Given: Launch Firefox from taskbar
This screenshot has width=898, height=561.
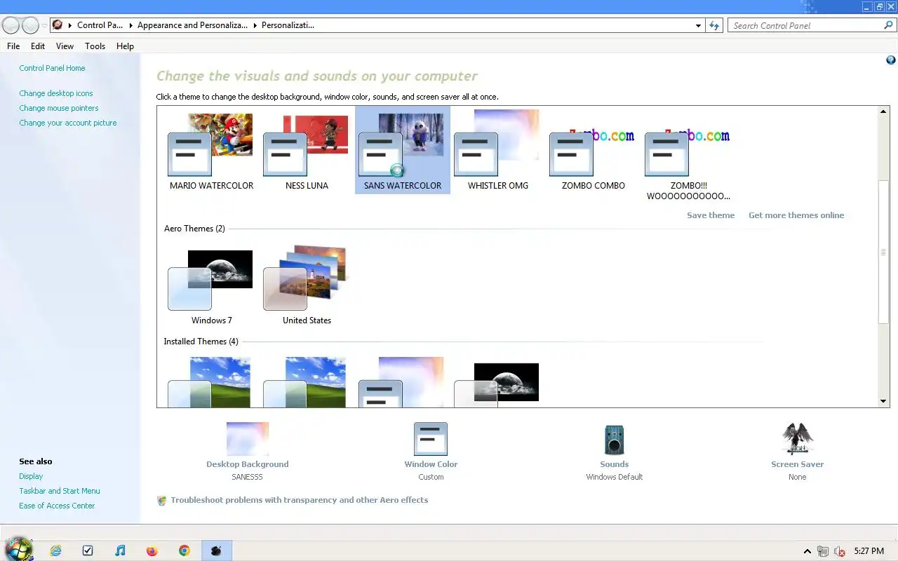Looking at the screenshot, I should pyautogui.click(x=152, y=550).
